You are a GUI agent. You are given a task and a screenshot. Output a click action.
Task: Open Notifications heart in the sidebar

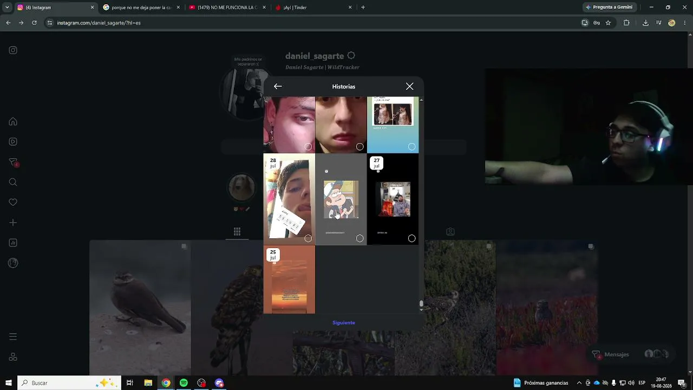[13, 202]
